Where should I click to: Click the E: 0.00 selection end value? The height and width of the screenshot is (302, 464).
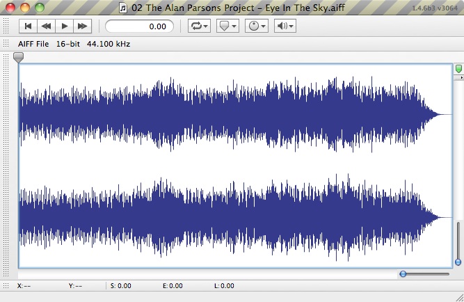(173, 286)
